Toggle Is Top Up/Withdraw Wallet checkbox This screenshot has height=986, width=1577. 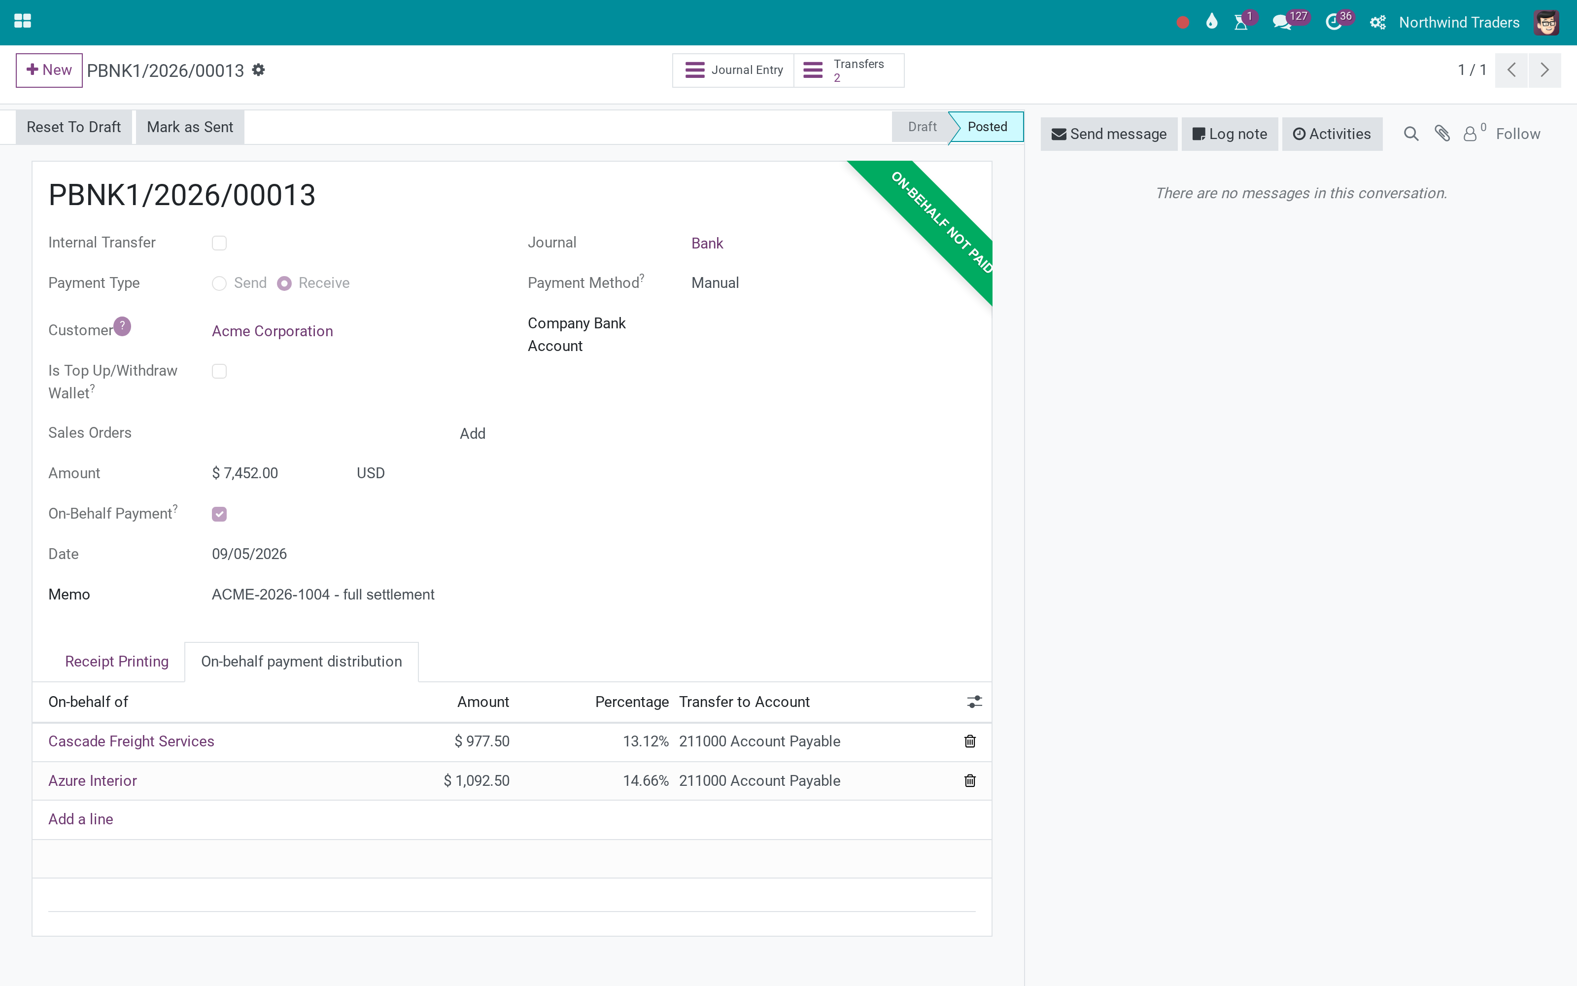(219, 371)
